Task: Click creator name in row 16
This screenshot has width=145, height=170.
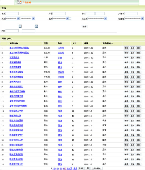Action: (104, 120)
